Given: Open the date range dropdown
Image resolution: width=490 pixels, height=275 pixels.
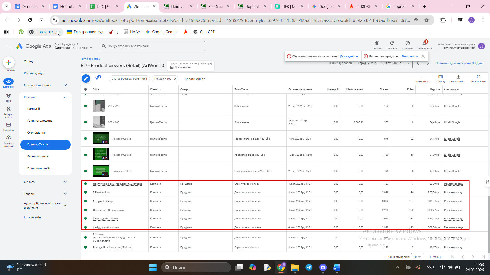Looking at the screenshot, I should tap(383, 63).
